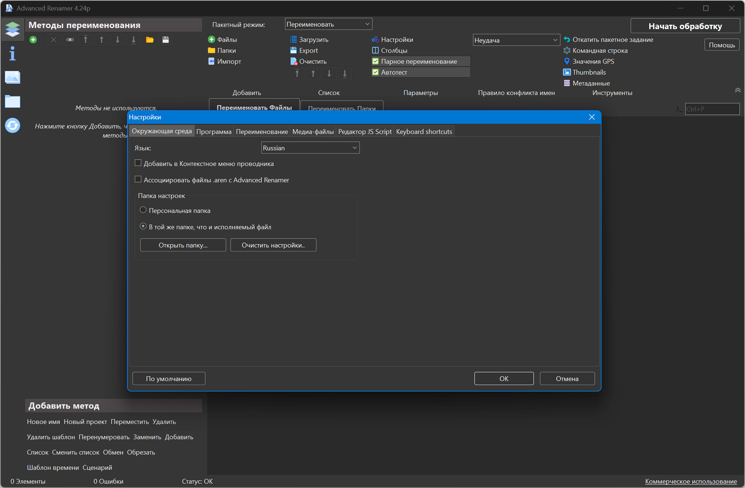Image resolution: width=745 pixels, height=488 pixels.
Task: Click Загрузить list item
Action: [x=309, y=39]
